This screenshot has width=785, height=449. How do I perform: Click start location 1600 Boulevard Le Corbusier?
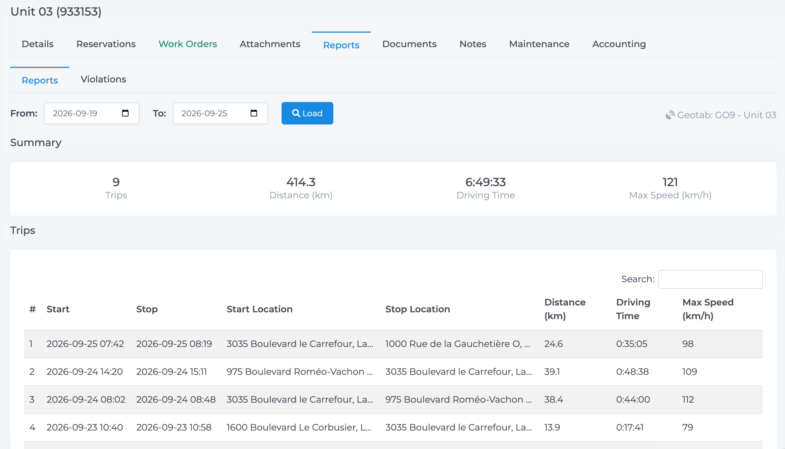click(299, 427)
